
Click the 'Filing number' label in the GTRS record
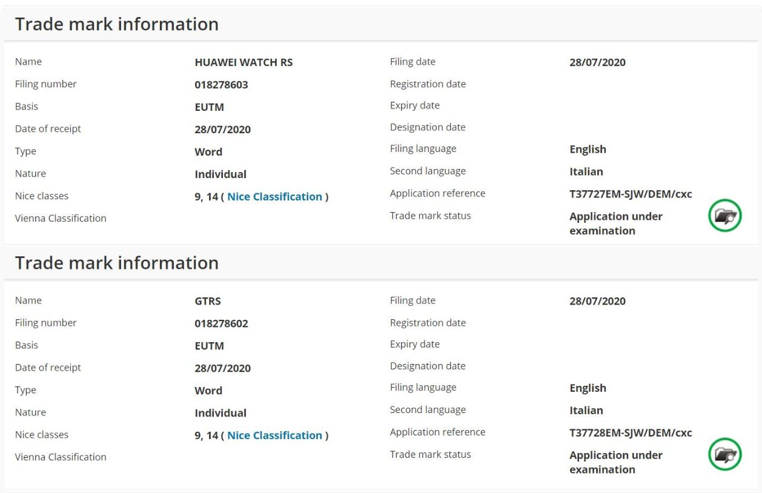[46, 323]
